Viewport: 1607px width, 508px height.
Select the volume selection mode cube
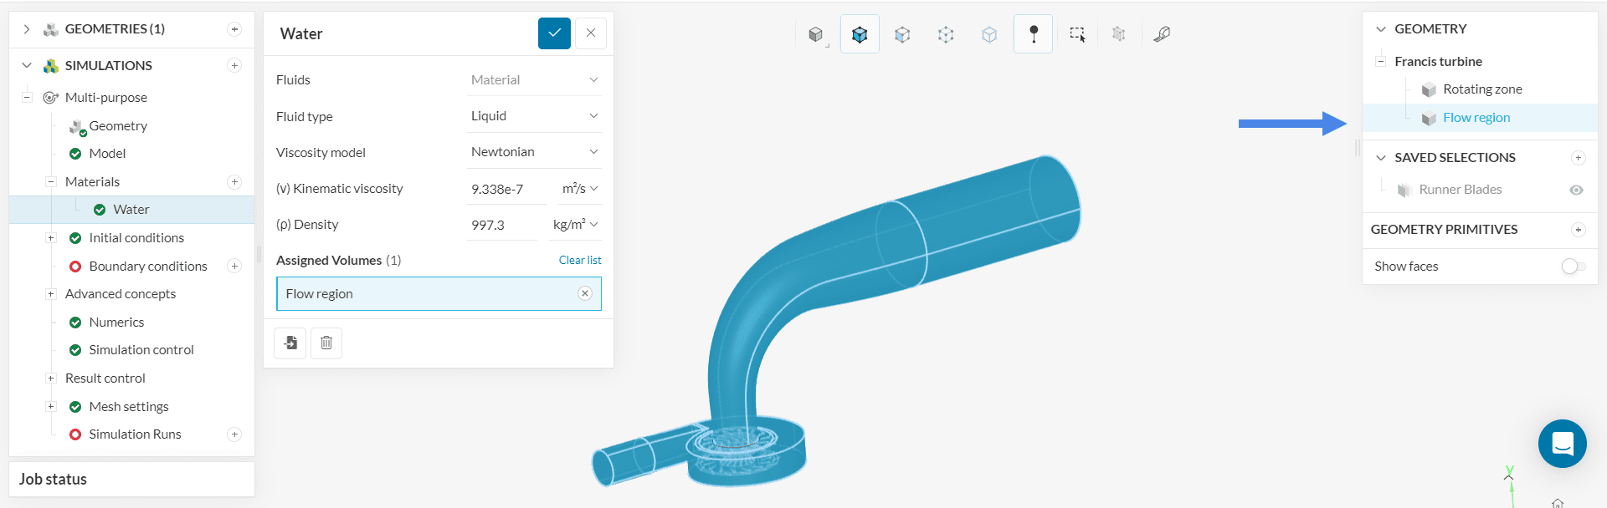[x=860, y=34]
